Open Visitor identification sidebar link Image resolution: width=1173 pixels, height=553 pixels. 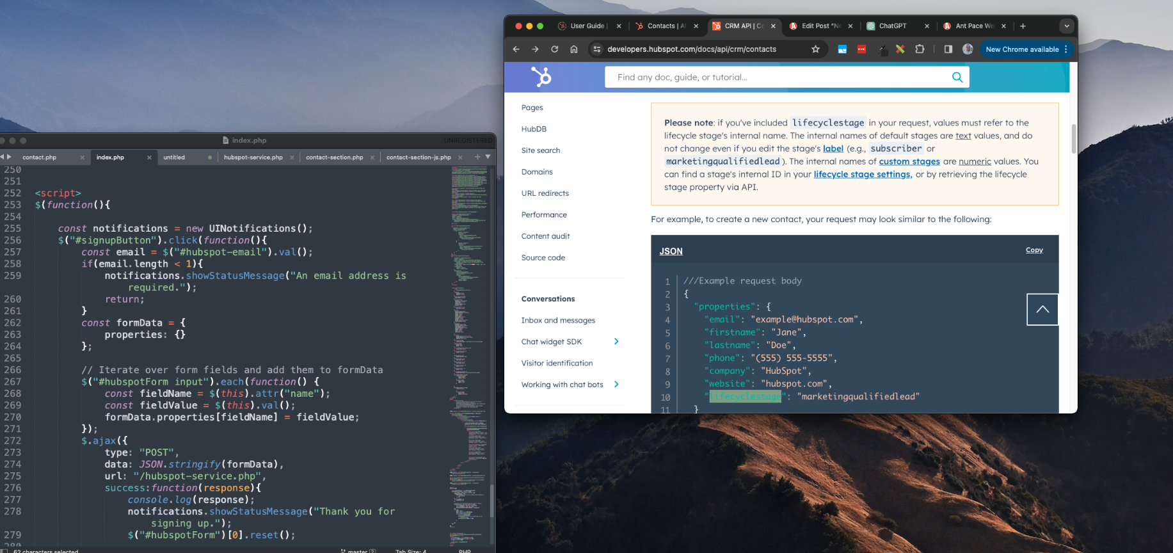tap(557, 363)
